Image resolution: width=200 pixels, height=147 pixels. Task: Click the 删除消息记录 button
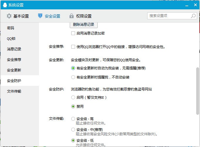point(84,25)
